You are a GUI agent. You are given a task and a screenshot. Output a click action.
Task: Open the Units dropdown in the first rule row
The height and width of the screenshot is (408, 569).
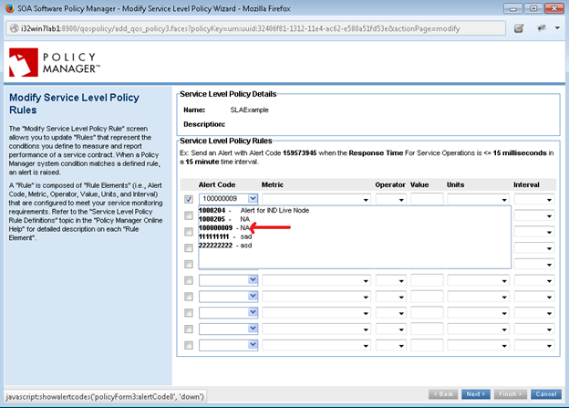pos(478,200)
